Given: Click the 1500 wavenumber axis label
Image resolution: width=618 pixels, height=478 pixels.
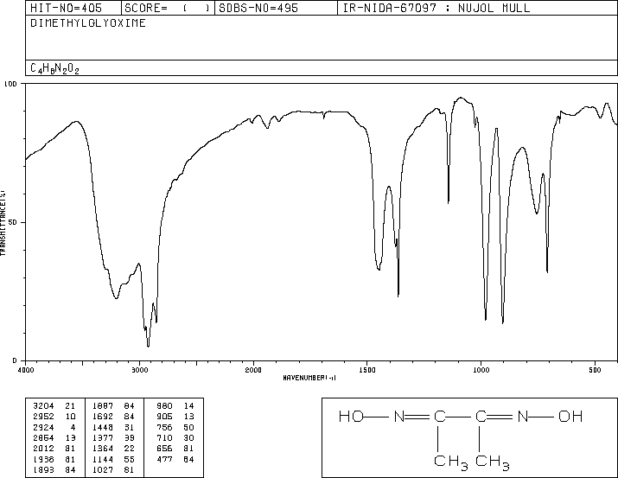Looking at the screenshot, I should [367, 370].
